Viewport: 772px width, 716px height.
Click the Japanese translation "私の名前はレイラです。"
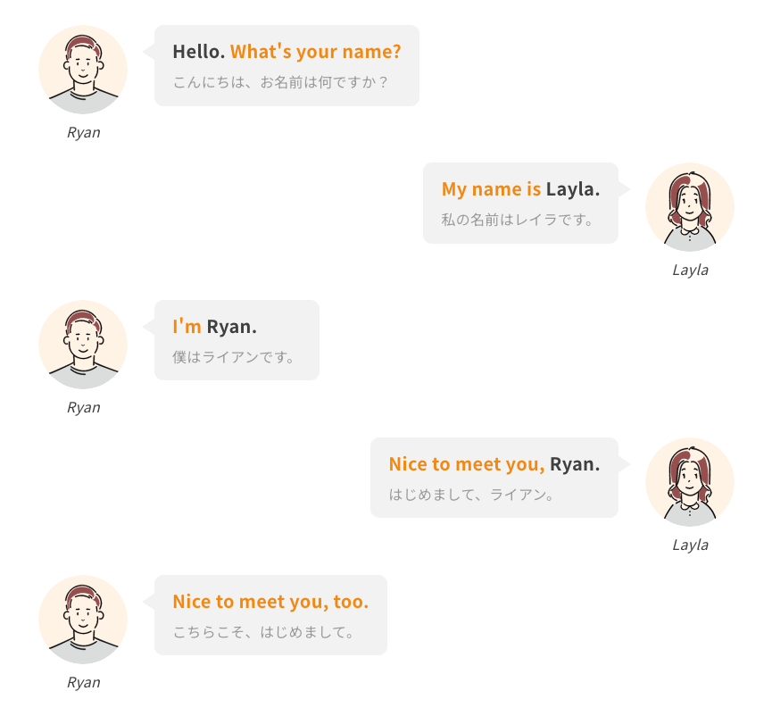[x=518, y=219]
